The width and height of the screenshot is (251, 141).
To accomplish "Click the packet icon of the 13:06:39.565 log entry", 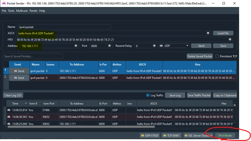I will 9,117.
